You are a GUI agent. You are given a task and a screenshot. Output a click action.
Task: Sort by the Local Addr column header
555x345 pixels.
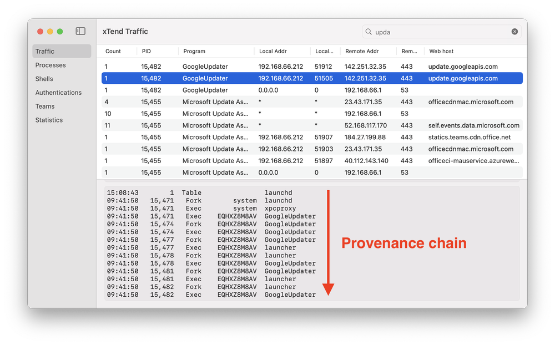point(273,52)
